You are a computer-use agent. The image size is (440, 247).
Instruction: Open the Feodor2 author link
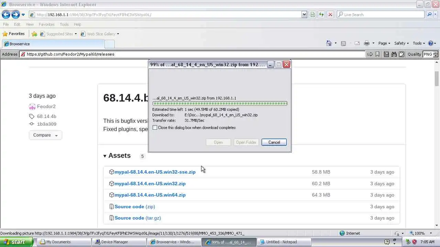pos(46,106)
